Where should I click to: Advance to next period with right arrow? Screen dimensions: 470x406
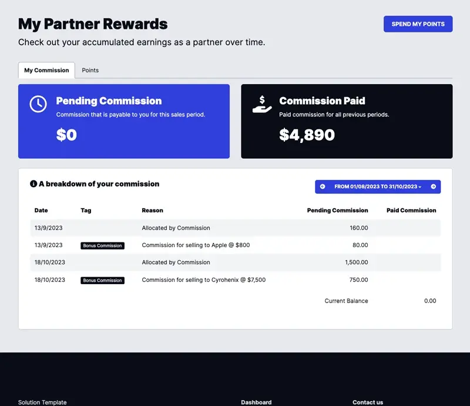coord(434,187)
